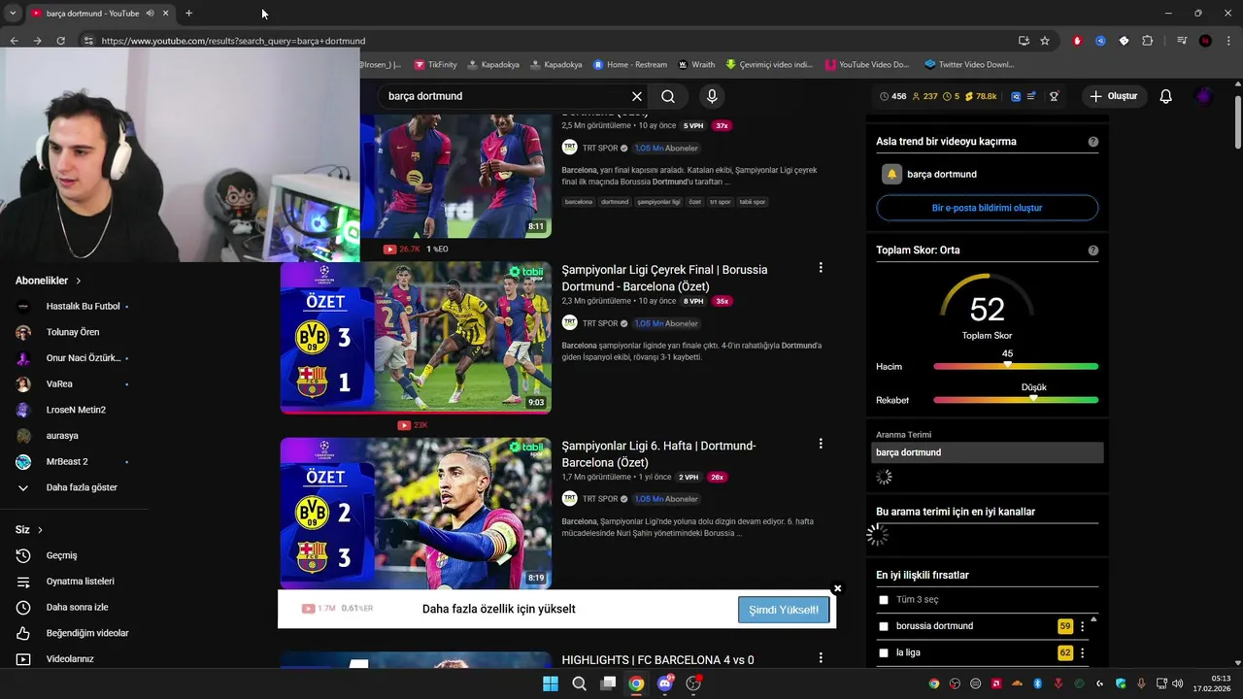Click help icon next to trend video alert
The width and height of the screenshot is (1243, 699).
1093,142
